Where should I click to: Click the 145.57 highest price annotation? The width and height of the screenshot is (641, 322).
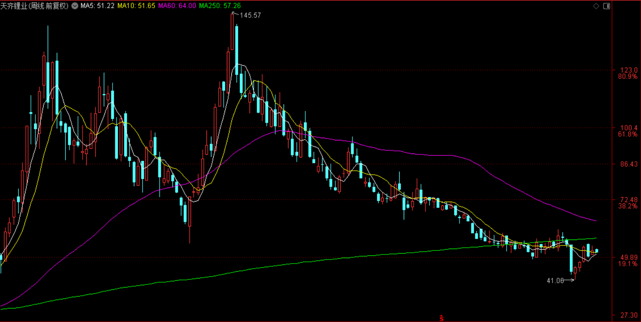pyautogui.click(x=250, y=15)
